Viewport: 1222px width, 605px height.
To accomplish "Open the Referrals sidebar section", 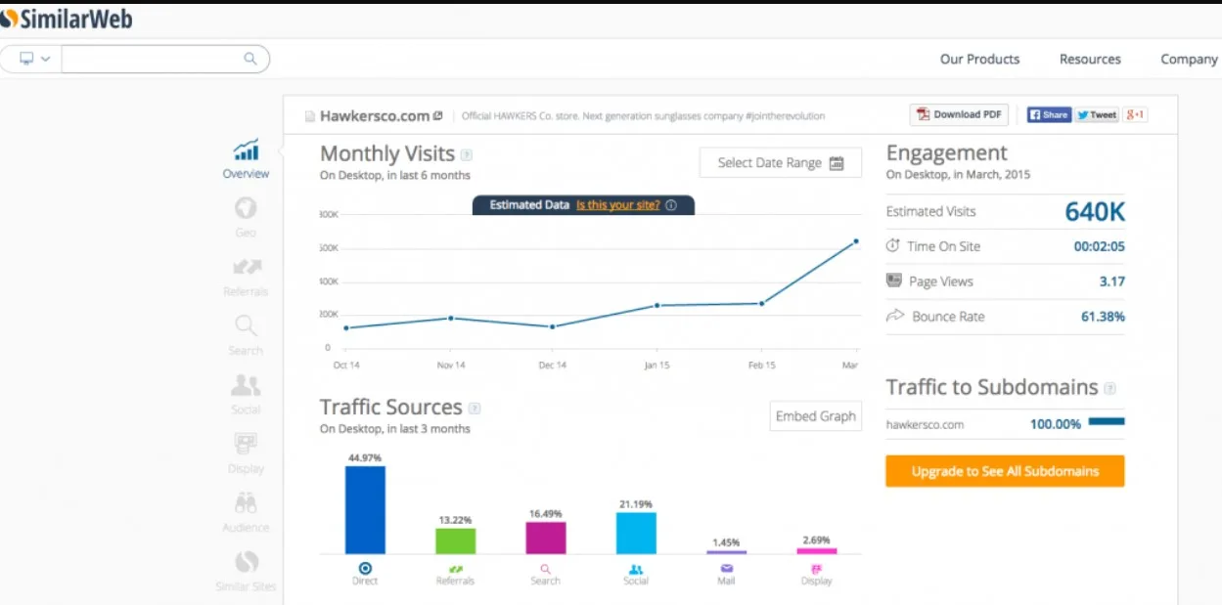I will tap(246, 276).
